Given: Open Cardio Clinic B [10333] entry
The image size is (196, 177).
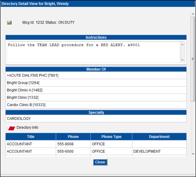Looking at the screenshot, I should tap(96, 105).
